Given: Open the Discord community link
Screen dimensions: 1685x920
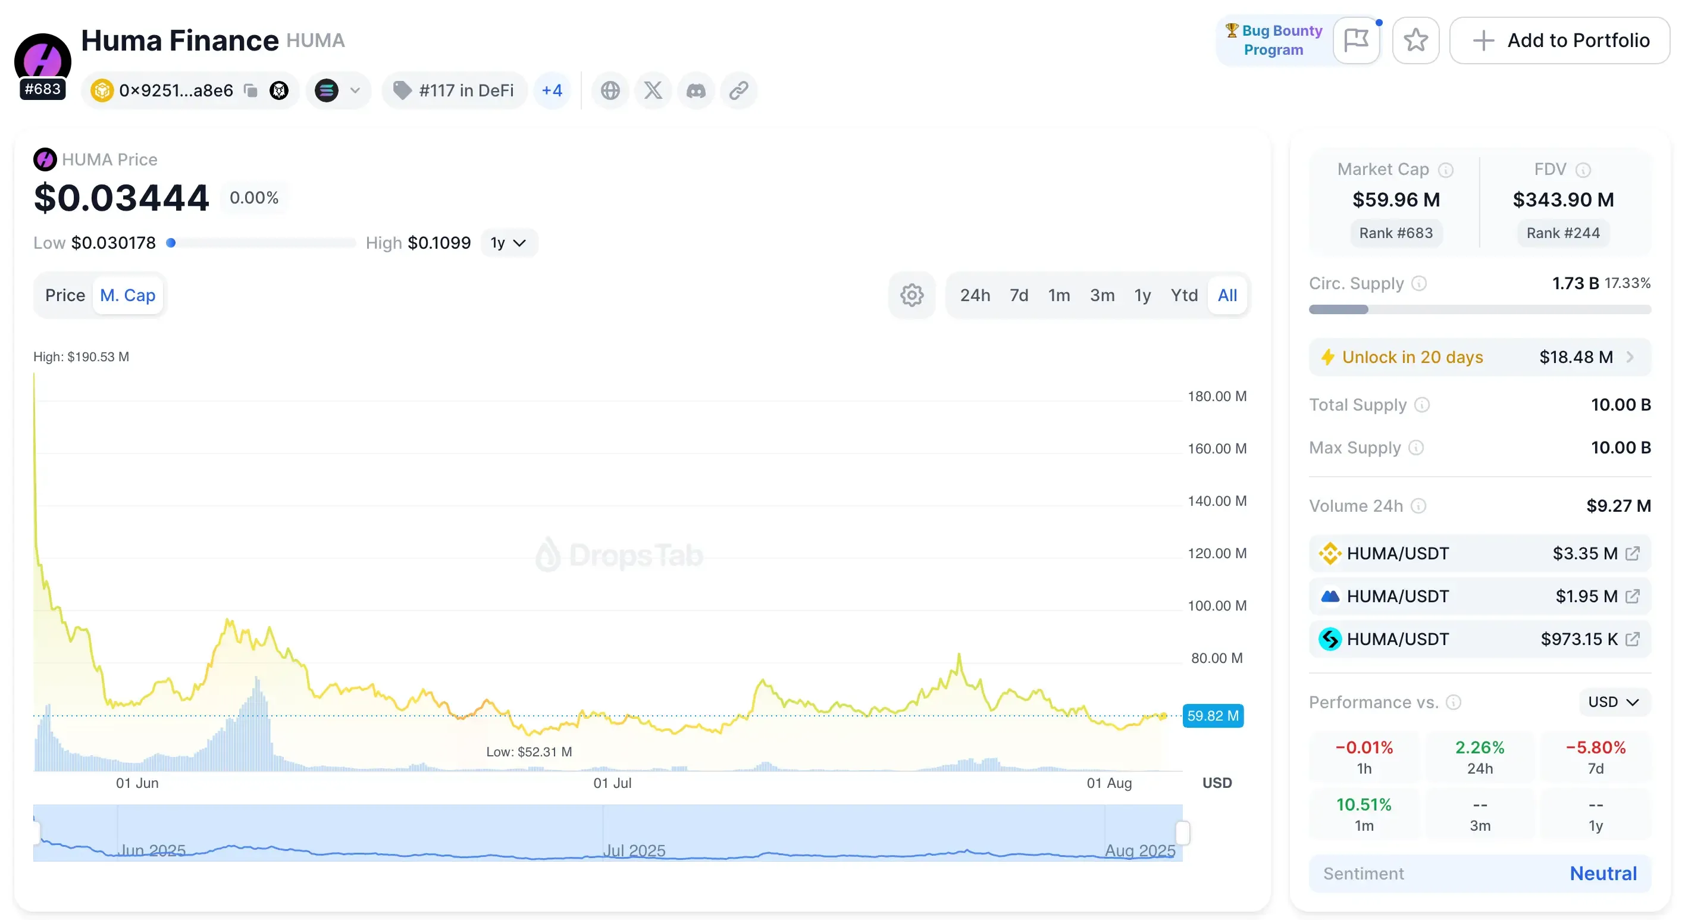Looking at the screenshot, I should click(696, 91).
